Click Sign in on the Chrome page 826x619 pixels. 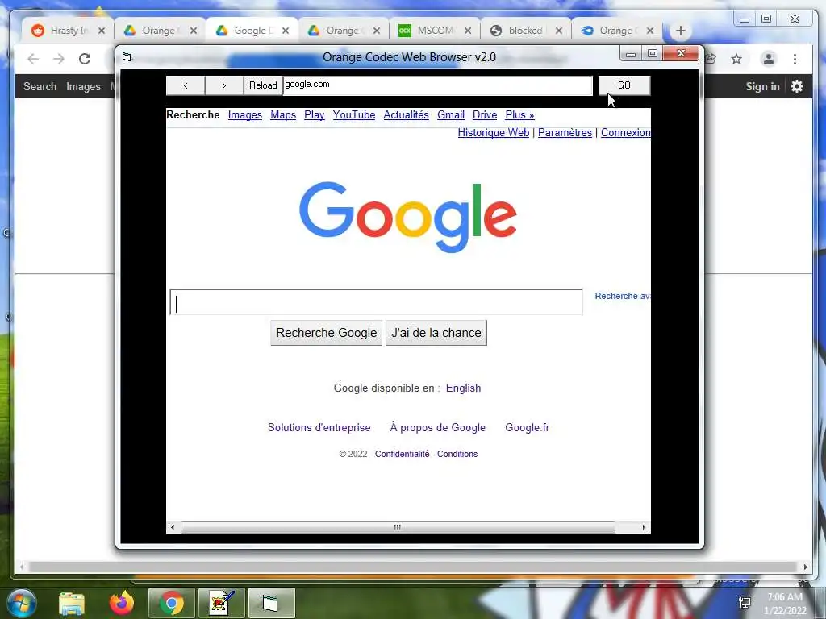pos(762,86)
